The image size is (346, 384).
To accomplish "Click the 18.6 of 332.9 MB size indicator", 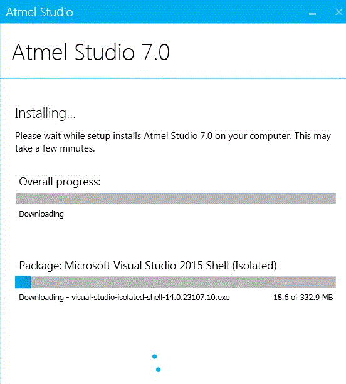I will point(303,298).
